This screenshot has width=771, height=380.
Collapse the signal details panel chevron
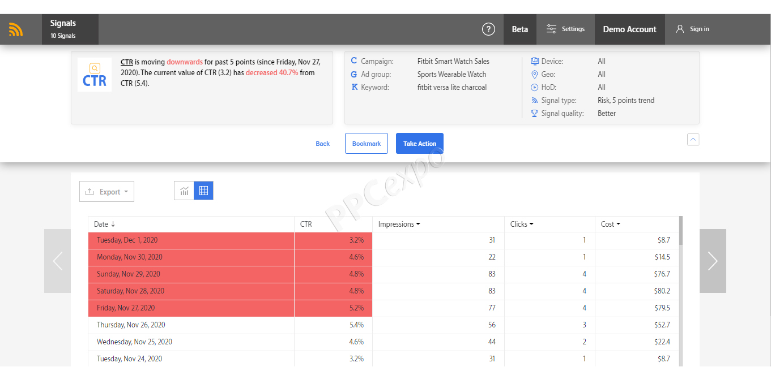coord(693,139)
